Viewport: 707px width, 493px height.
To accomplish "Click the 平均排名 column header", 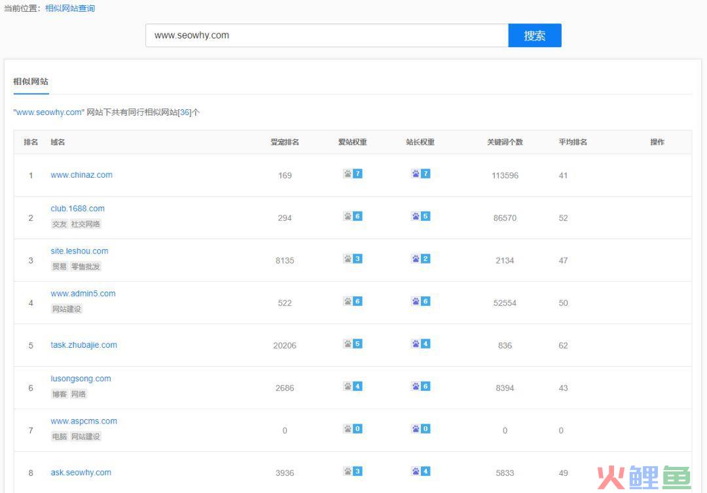I will (x=573, y=143).
